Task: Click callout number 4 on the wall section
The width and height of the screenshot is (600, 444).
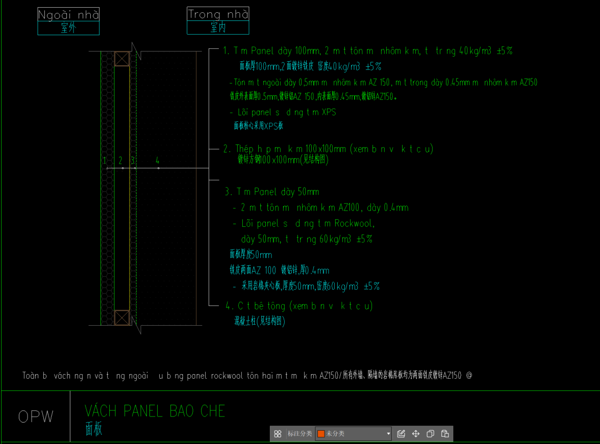Action: [x=157, y=161]
